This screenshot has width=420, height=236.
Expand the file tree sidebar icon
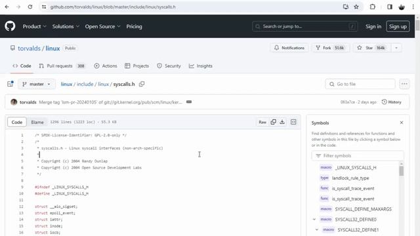click(10, 84)
